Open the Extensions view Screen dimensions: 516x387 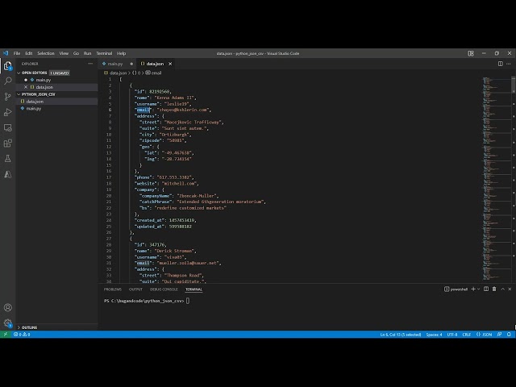point(7,144)
